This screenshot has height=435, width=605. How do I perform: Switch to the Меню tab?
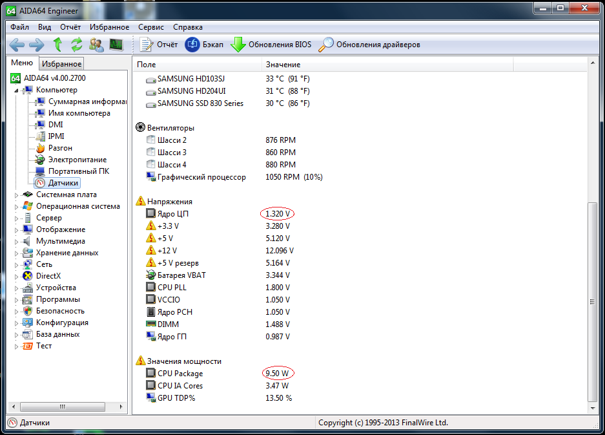pyautogui.click(x=22, y=63)
